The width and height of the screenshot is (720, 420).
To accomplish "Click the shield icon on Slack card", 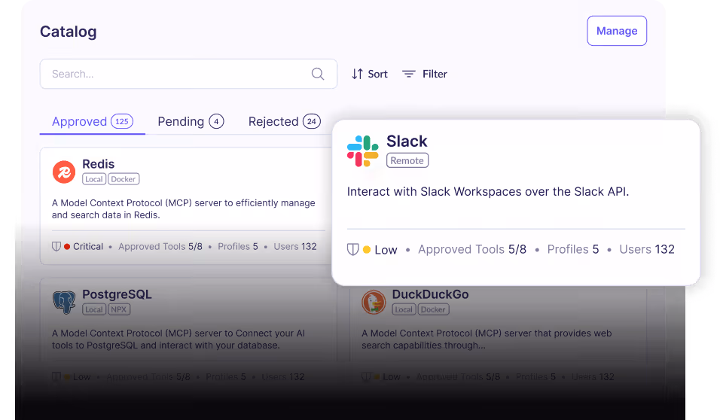I will pos(352,249).
